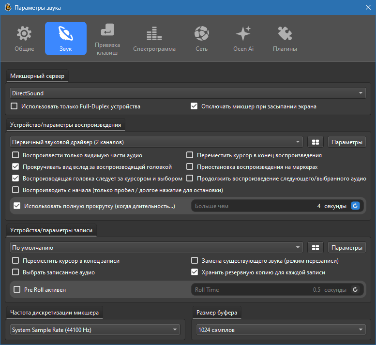The image size is (376, 345).
Task: Enable Воспроизвести только видимую части аудио
Action: point(15,155)
